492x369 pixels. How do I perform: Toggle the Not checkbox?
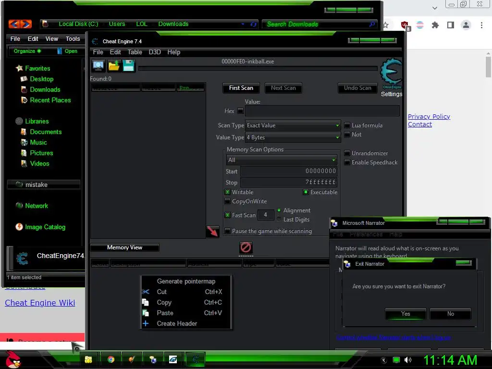pyautogui.click(x=347, y=135)
